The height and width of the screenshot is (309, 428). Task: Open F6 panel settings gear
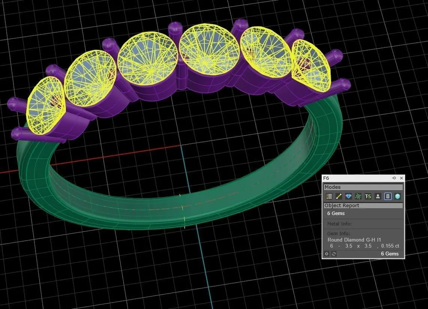click(327, 254)
